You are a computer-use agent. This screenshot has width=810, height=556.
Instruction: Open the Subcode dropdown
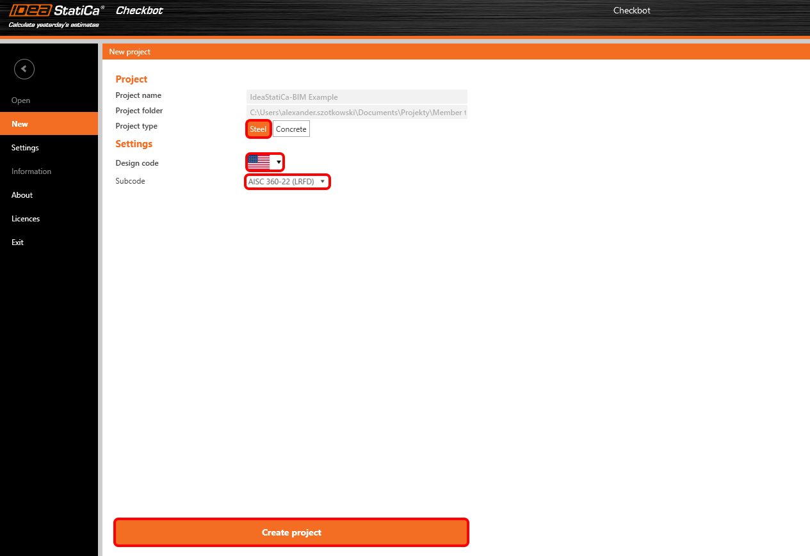(x=287, y=181)
